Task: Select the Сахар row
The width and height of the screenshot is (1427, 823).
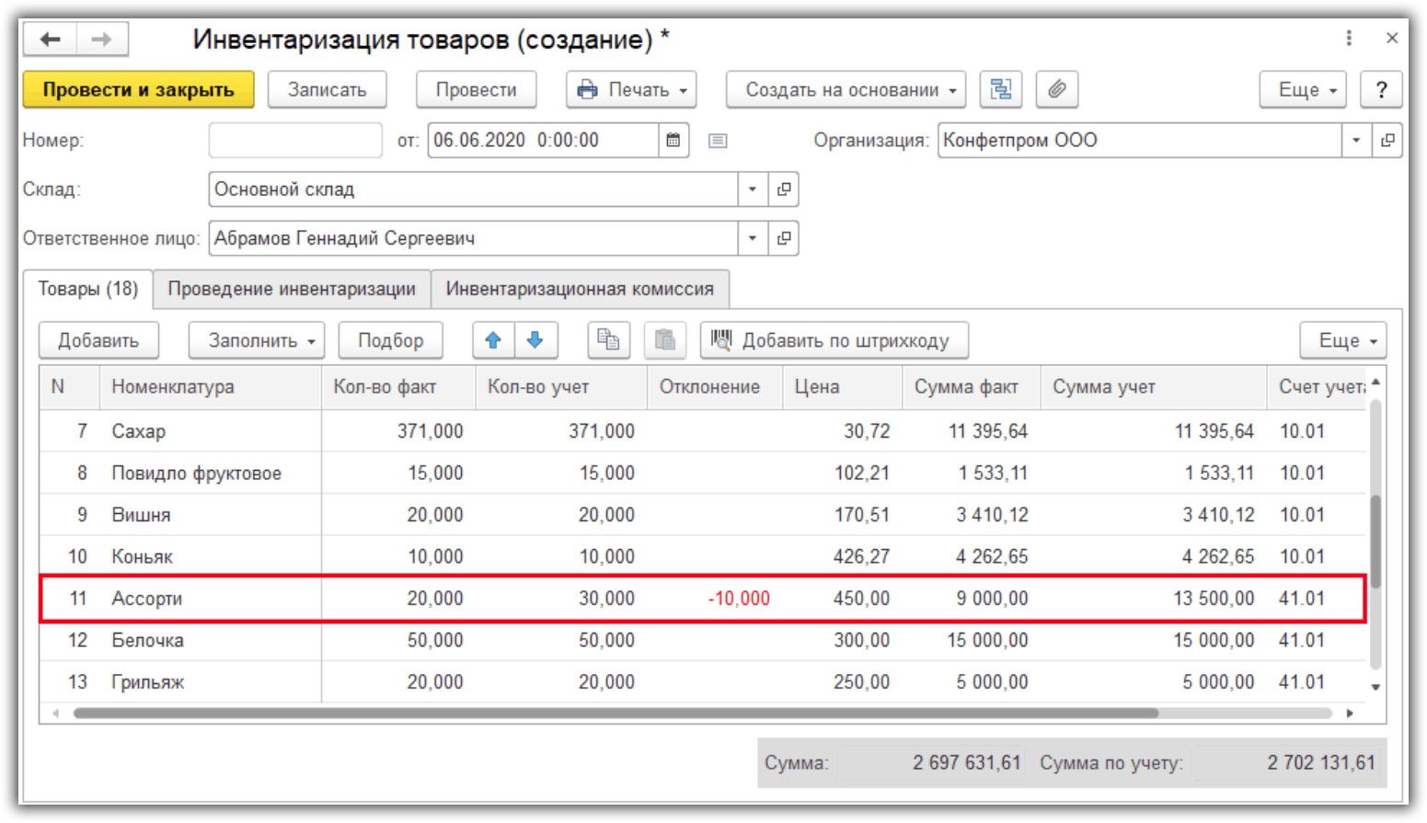Action: pyautogui.click(x=703, y=431)
